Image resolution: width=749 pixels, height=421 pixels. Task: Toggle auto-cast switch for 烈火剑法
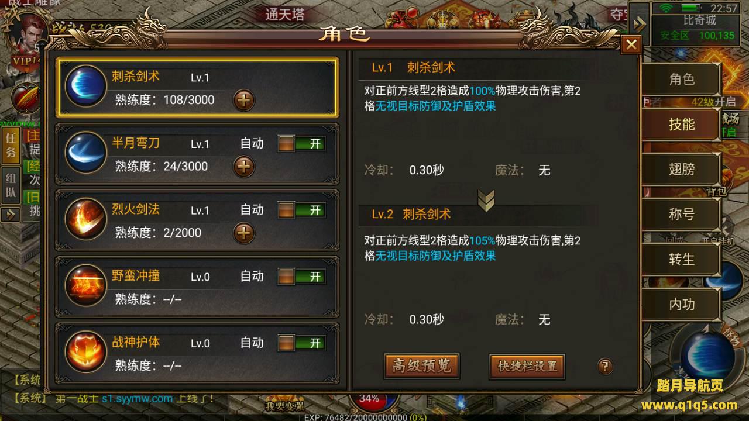[x=301, y=210]
